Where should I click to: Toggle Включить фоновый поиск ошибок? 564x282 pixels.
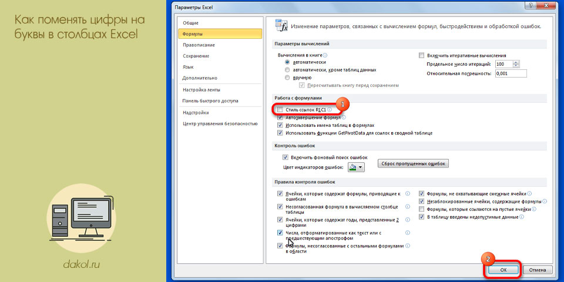pyautogui.click(x=286, y=157)
